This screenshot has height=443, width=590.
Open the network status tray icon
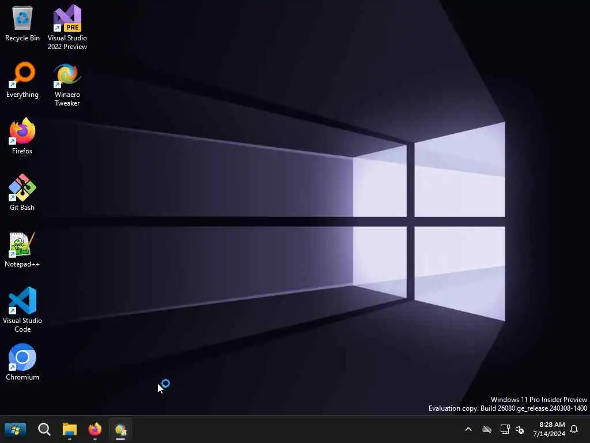pyautogui.click(x=505, y=429)
